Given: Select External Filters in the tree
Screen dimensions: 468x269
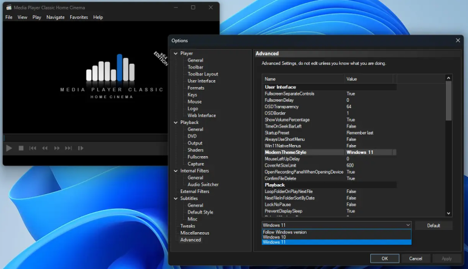Looking at the screenshot, I should (195, 191).
